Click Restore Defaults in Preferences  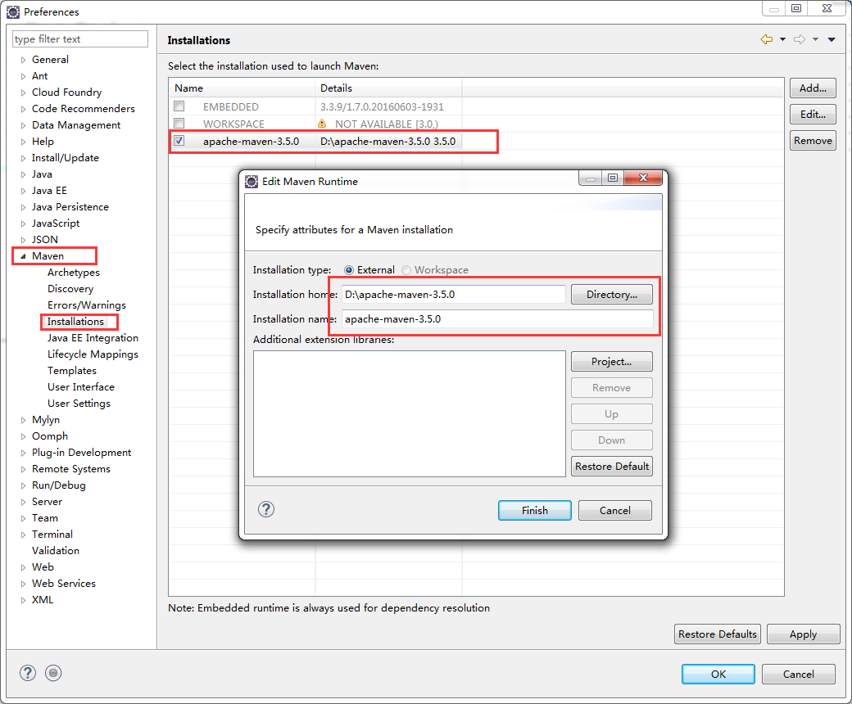(718, 634)
